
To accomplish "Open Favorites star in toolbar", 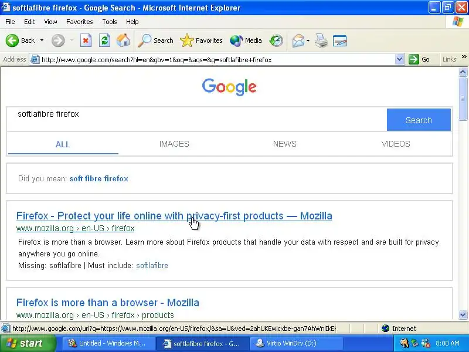I will point(201,40).
